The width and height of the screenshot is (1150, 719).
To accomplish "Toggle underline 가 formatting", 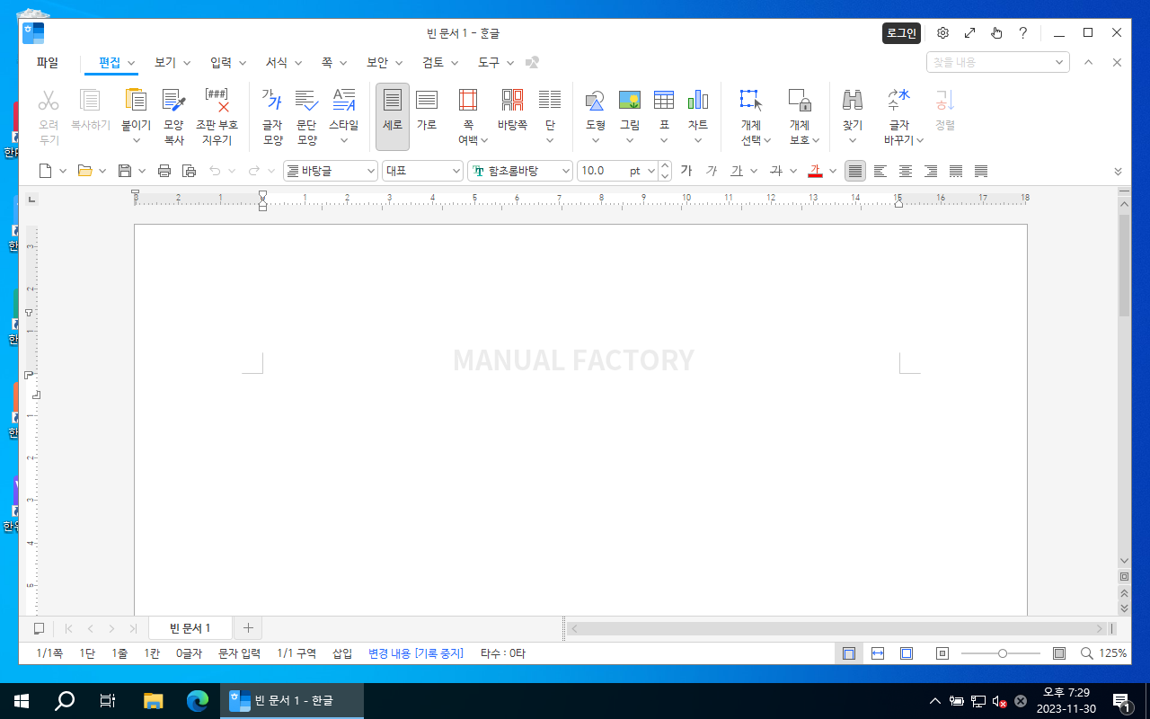I will pyautogui.click(x=737, y=171).
